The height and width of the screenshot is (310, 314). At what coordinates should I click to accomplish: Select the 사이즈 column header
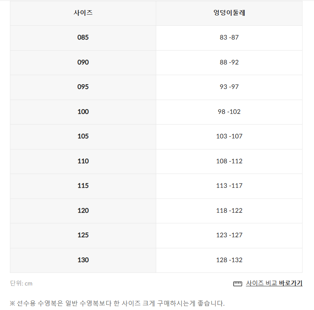pyautogui.click(x=83, y=13)
